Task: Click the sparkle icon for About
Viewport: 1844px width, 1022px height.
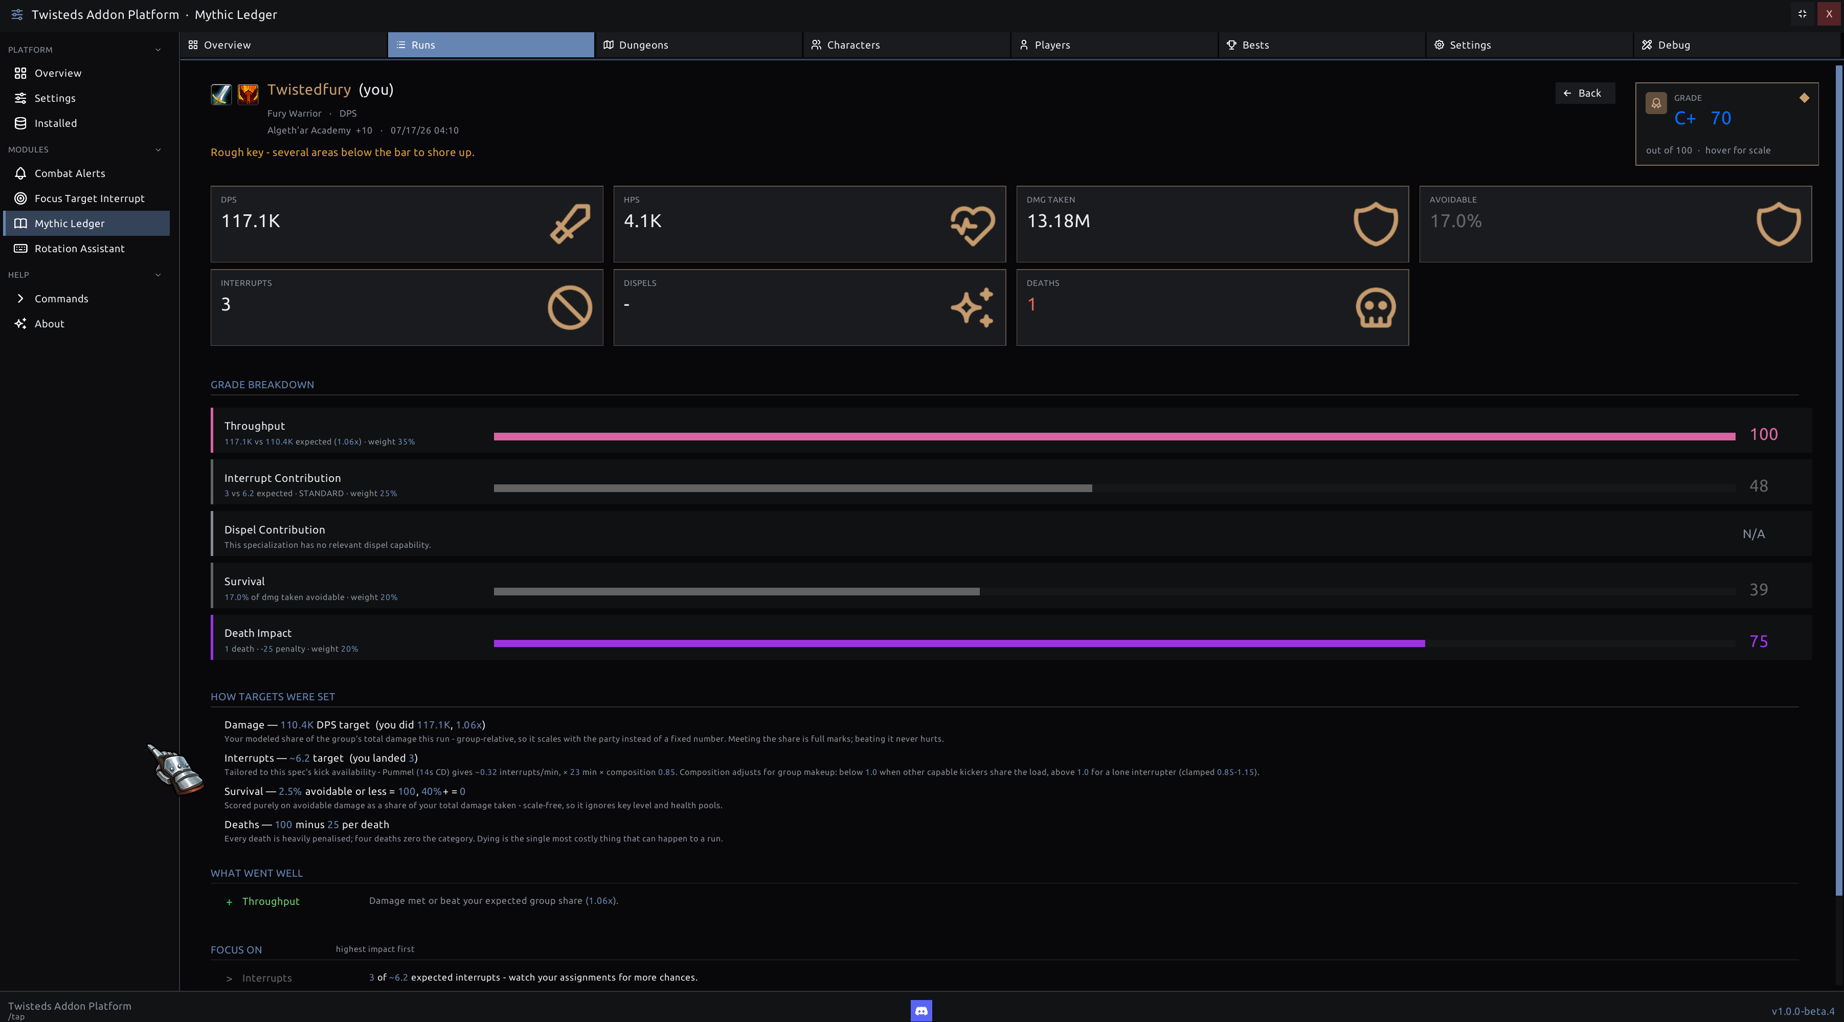Action: coord(21,324)
